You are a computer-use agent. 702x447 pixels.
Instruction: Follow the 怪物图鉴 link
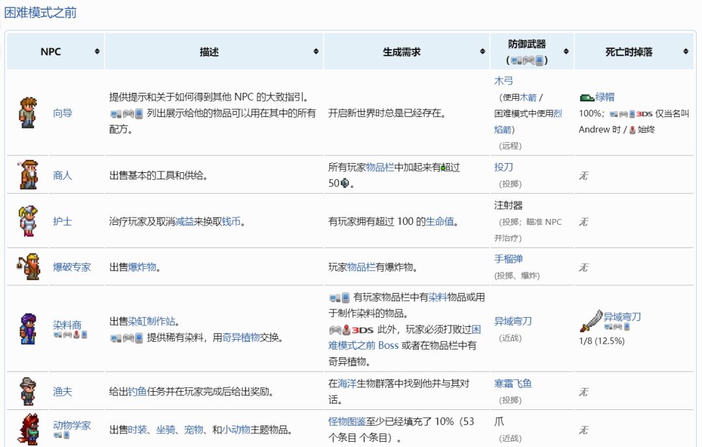click(x=348, y=422)
